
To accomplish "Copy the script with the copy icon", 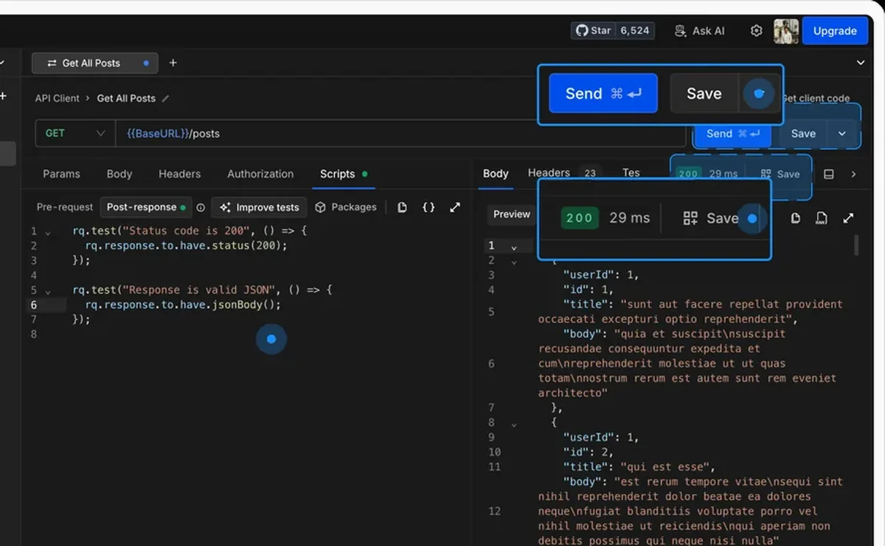I will [x=402, y=207].
